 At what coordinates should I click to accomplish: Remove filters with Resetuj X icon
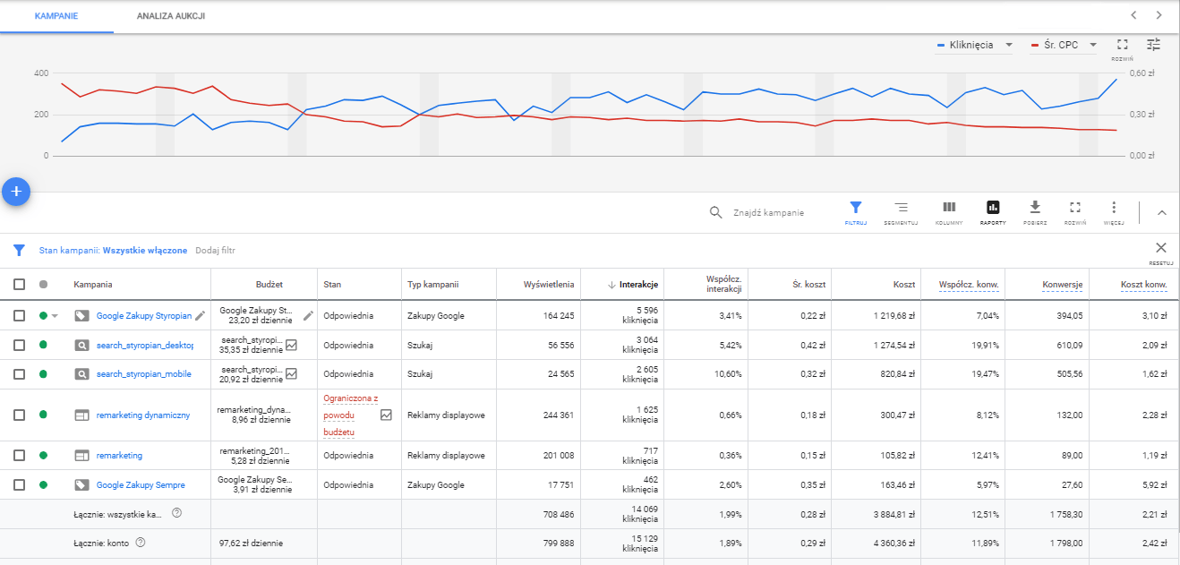[1161, 248]
